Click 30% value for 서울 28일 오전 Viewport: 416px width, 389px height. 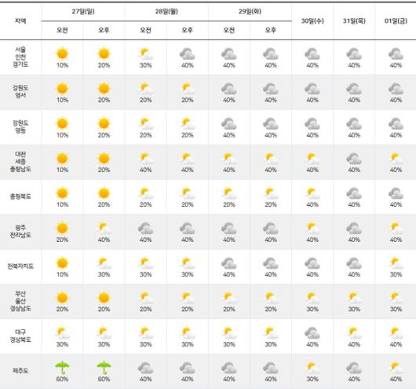click(x=146, y=65)
